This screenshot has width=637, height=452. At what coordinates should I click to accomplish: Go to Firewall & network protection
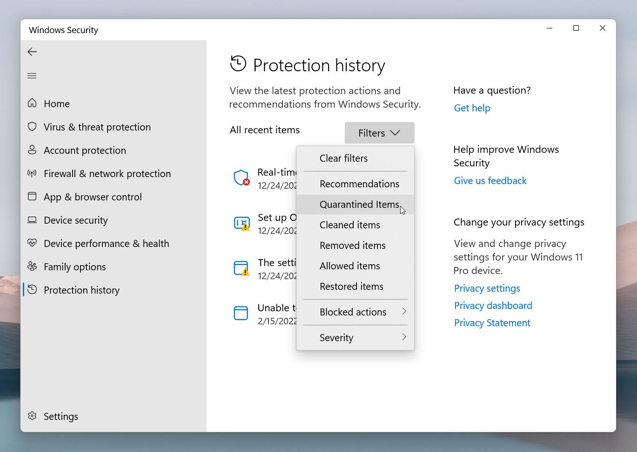coord(107,173)
